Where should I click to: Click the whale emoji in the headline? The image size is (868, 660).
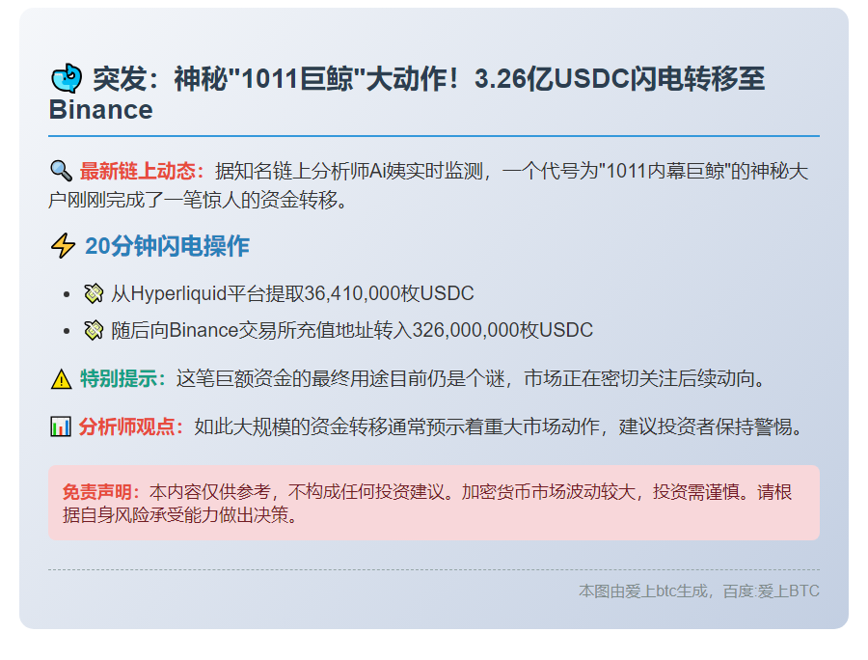point(66,78)
